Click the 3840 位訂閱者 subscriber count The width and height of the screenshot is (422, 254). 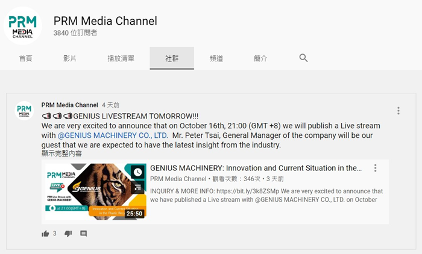pyautogui.click(x=75, y=33)
